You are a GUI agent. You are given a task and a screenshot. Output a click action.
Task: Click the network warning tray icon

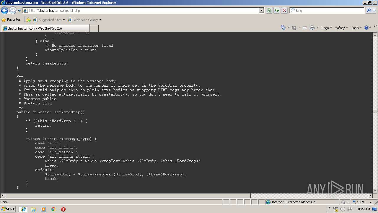(336, 209)
